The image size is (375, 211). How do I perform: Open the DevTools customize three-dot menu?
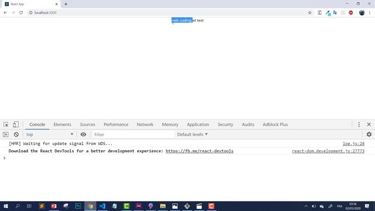click(x=359, y=124)
